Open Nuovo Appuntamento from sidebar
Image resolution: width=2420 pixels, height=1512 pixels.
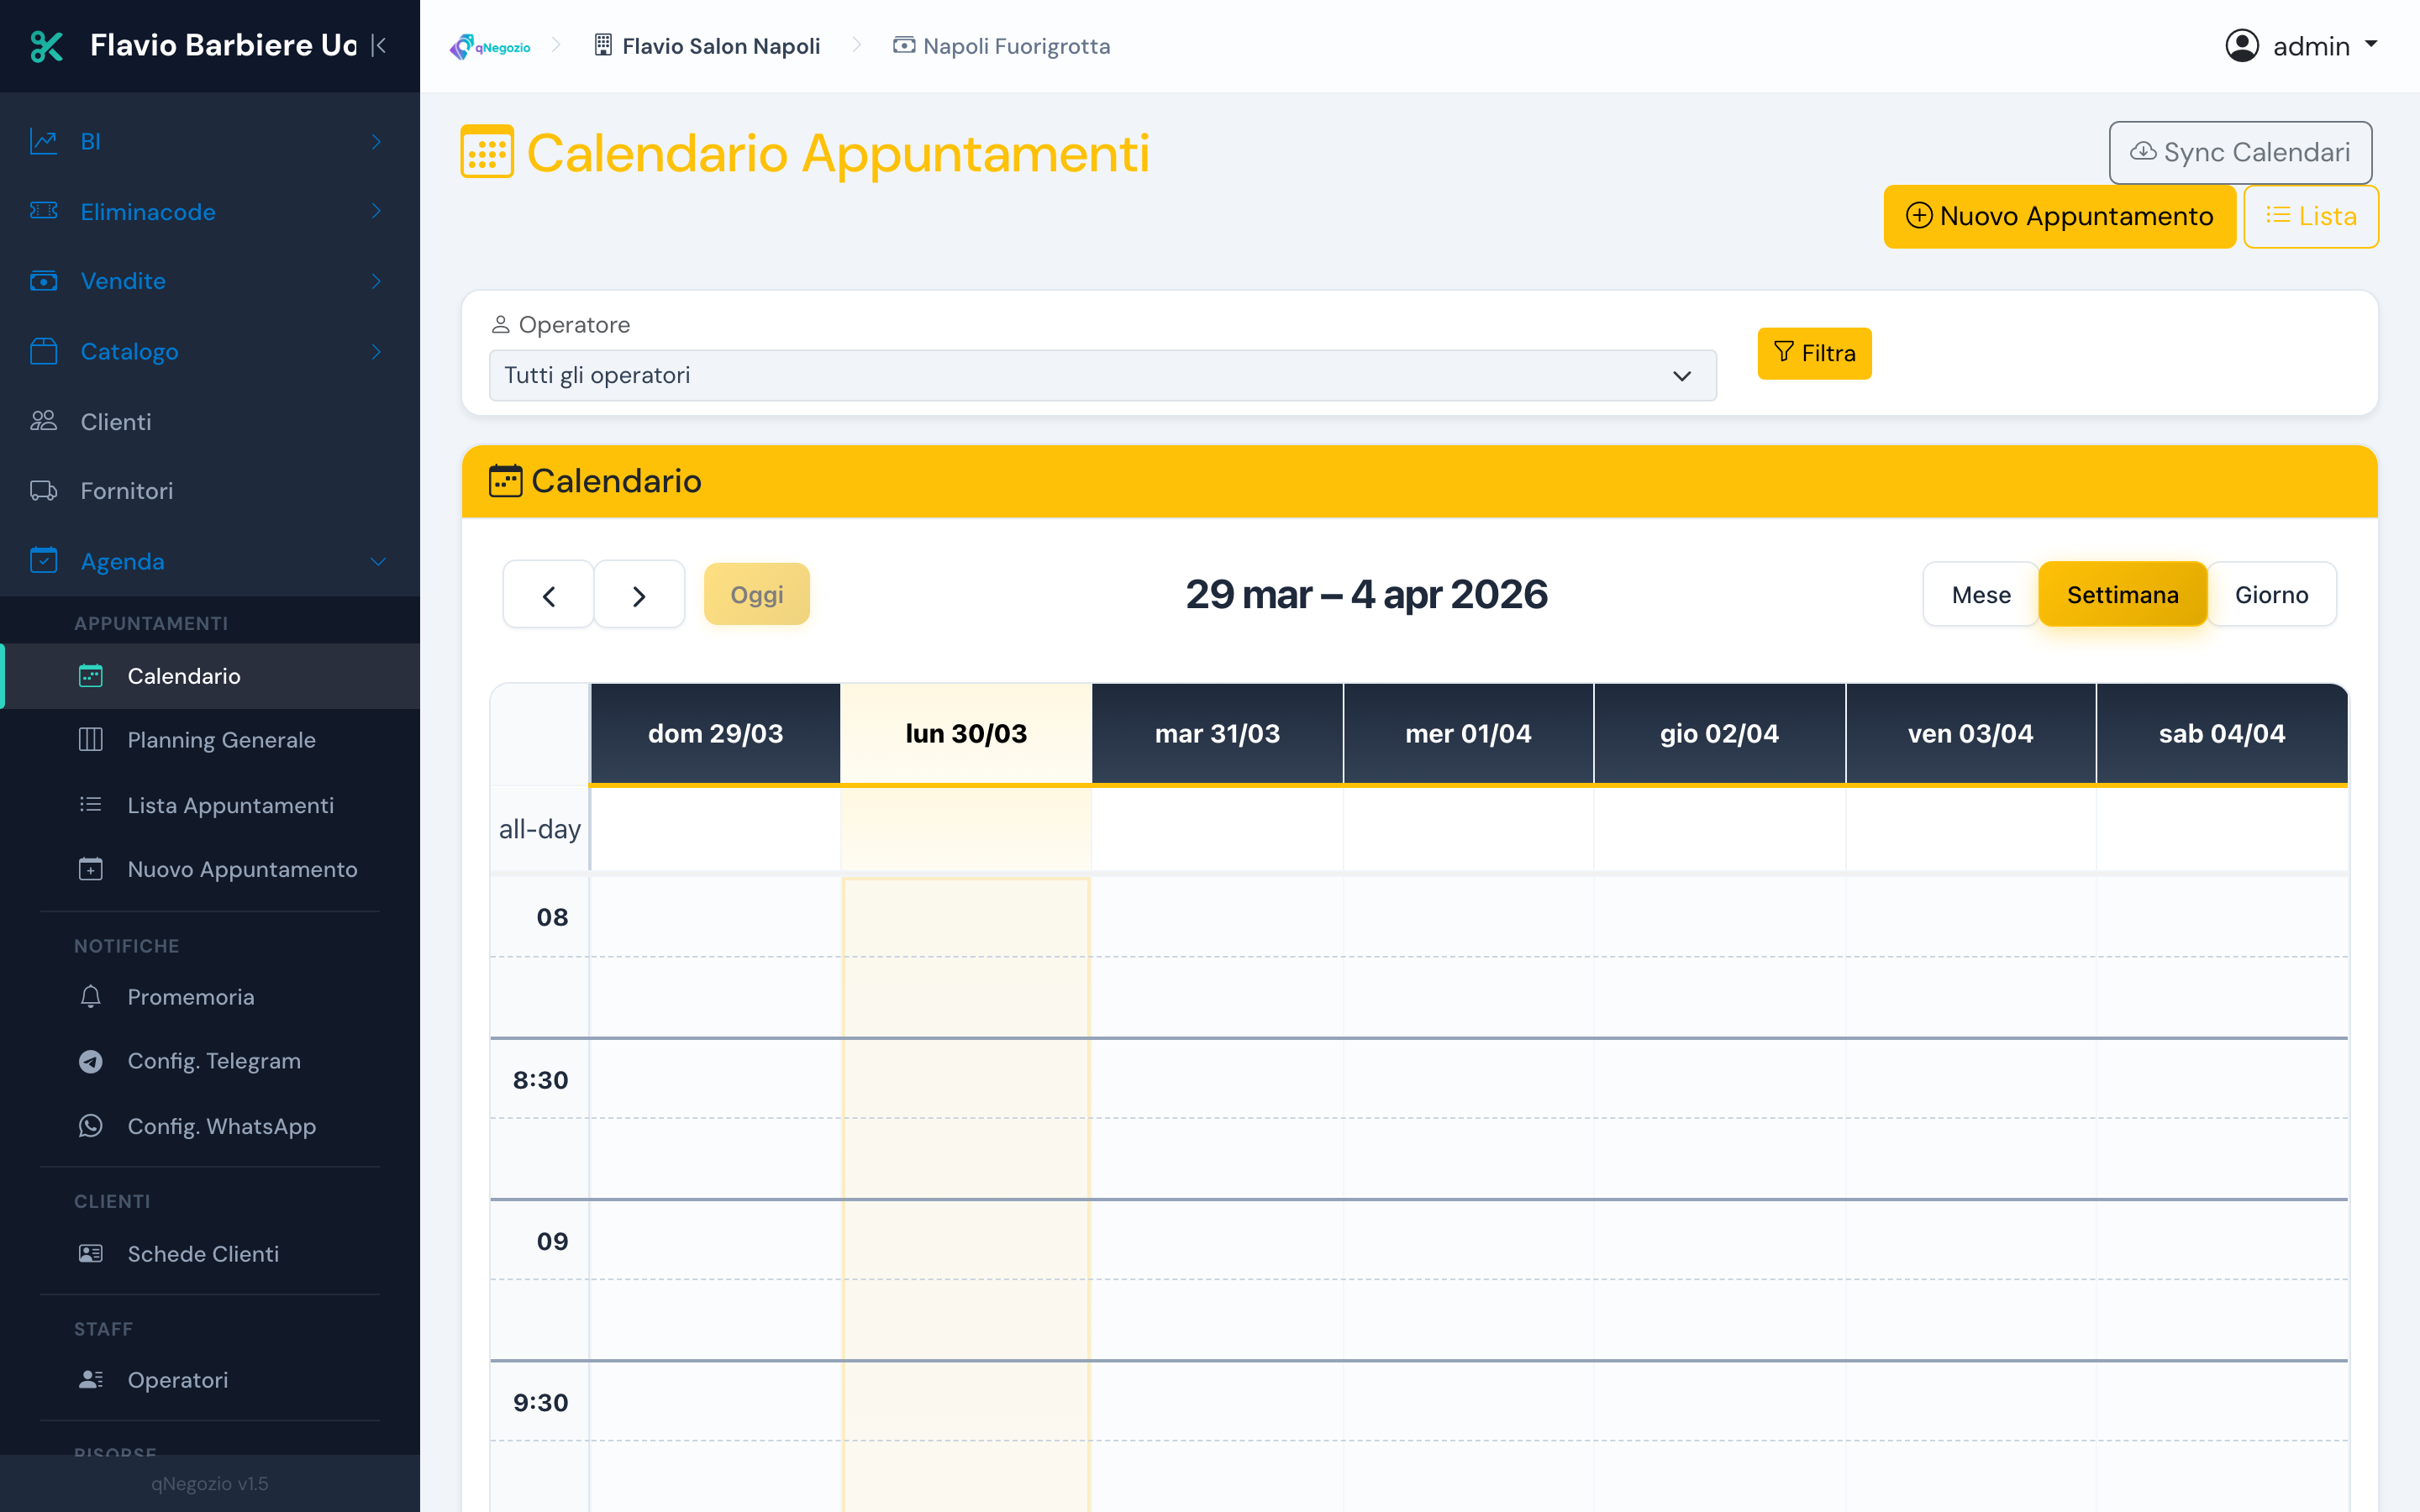[x=210, y=869]
